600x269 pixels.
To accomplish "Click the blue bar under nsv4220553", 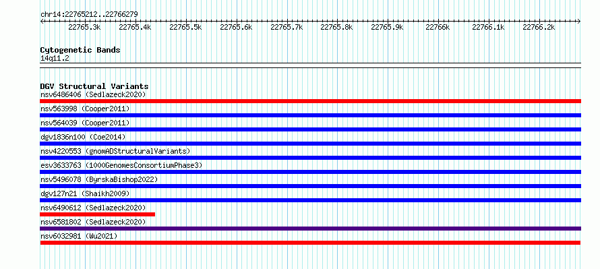I will coord(310,158).
